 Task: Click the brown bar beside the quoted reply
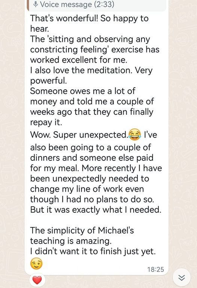(28, 5)
